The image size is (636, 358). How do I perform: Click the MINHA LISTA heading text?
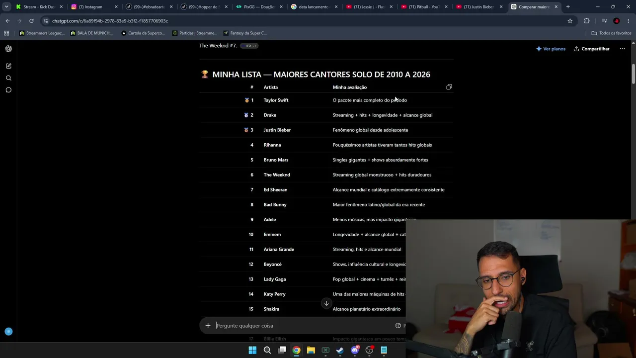click(x=321, y=75)
